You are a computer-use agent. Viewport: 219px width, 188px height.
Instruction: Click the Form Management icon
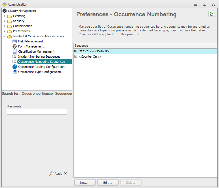point(14,46)
